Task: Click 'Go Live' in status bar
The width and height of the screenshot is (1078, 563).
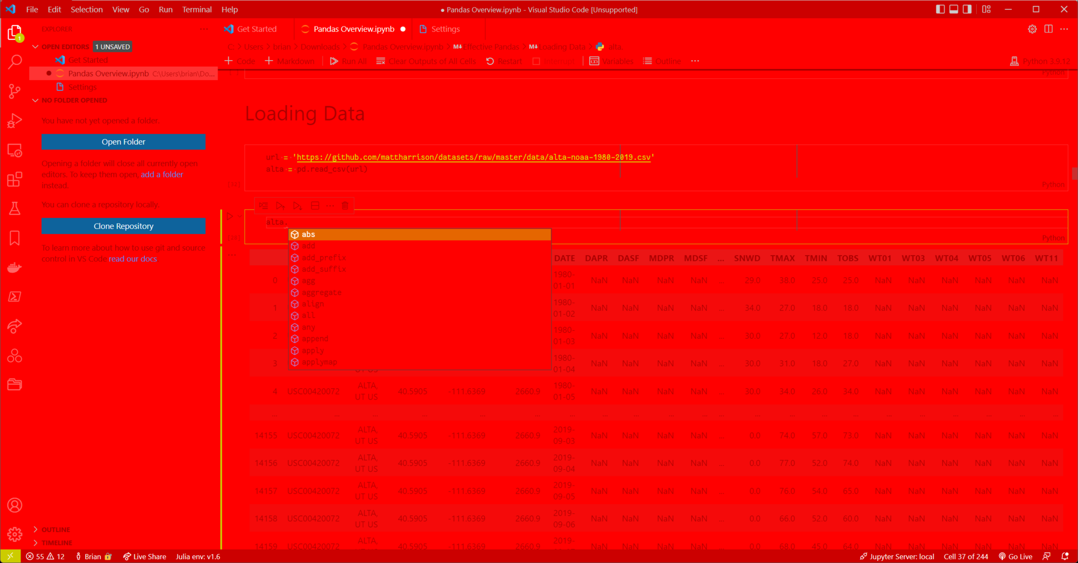Action: point(1015,557)
